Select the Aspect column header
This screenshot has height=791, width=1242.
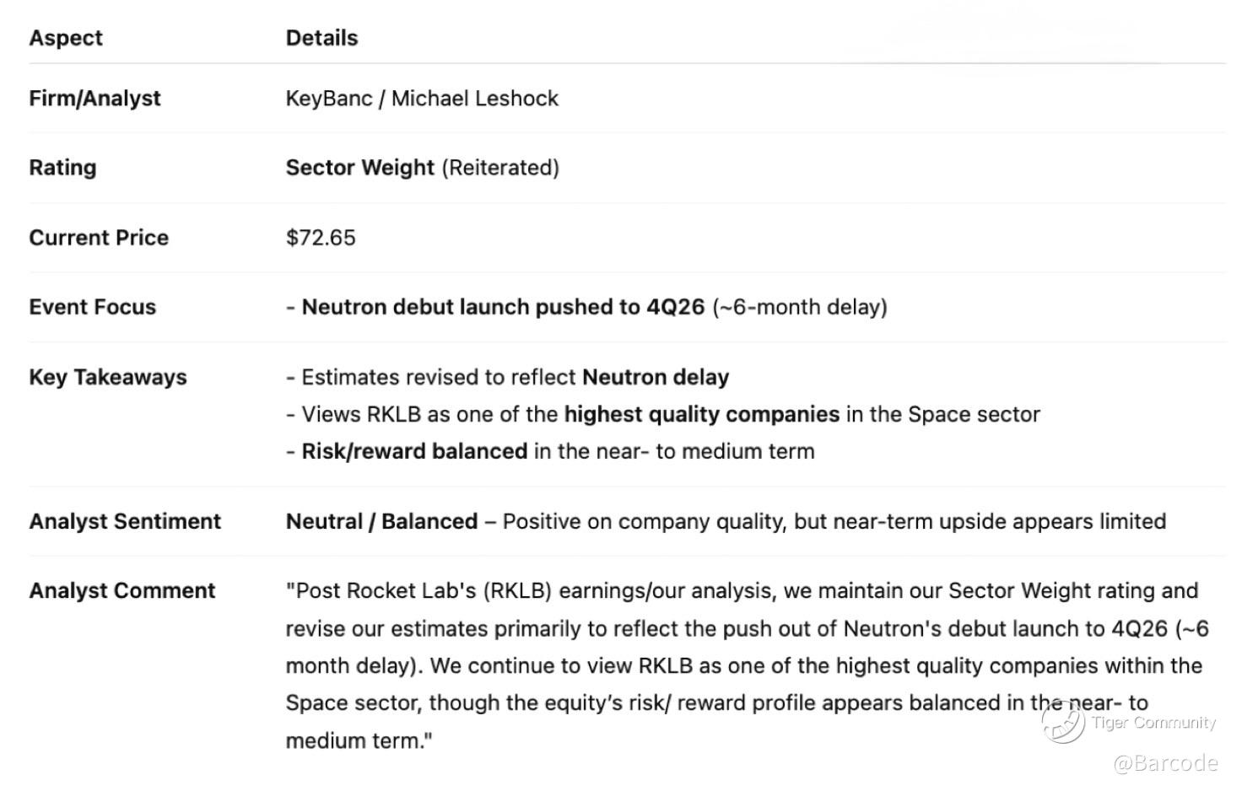pos(66,38)
